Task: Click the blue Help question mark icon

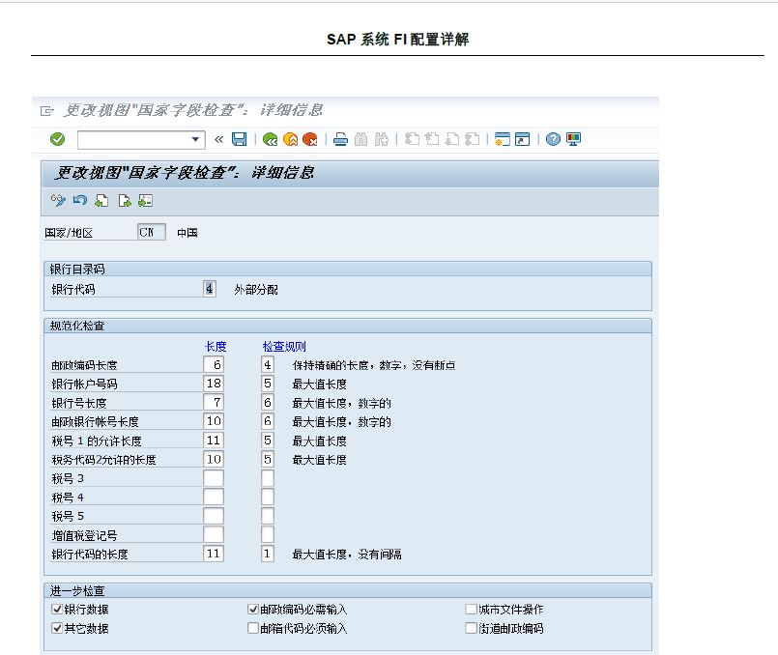Action: pyautogui.click(x=553, y=139)
